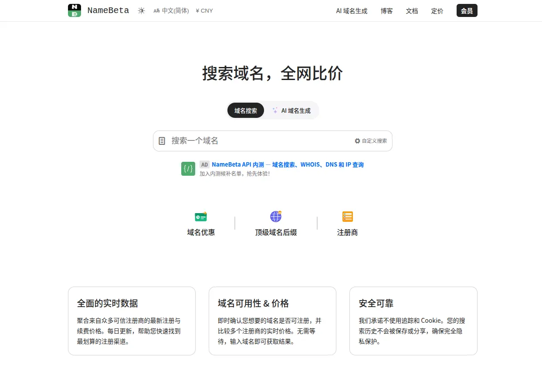Select the 域名搜索 tab
This screenshot has height=371, width=542.
coord(246,110)
